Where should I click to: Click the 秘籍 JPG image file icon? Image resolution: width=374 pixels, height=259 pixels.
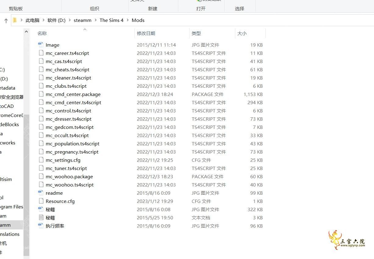pos(41,209)
